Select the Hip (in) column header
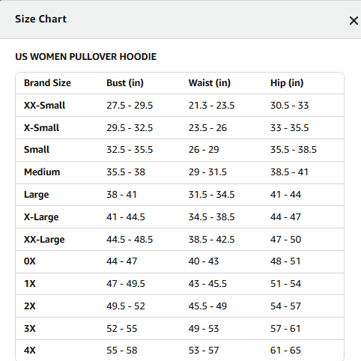361x361 pixels. (287, 83)
